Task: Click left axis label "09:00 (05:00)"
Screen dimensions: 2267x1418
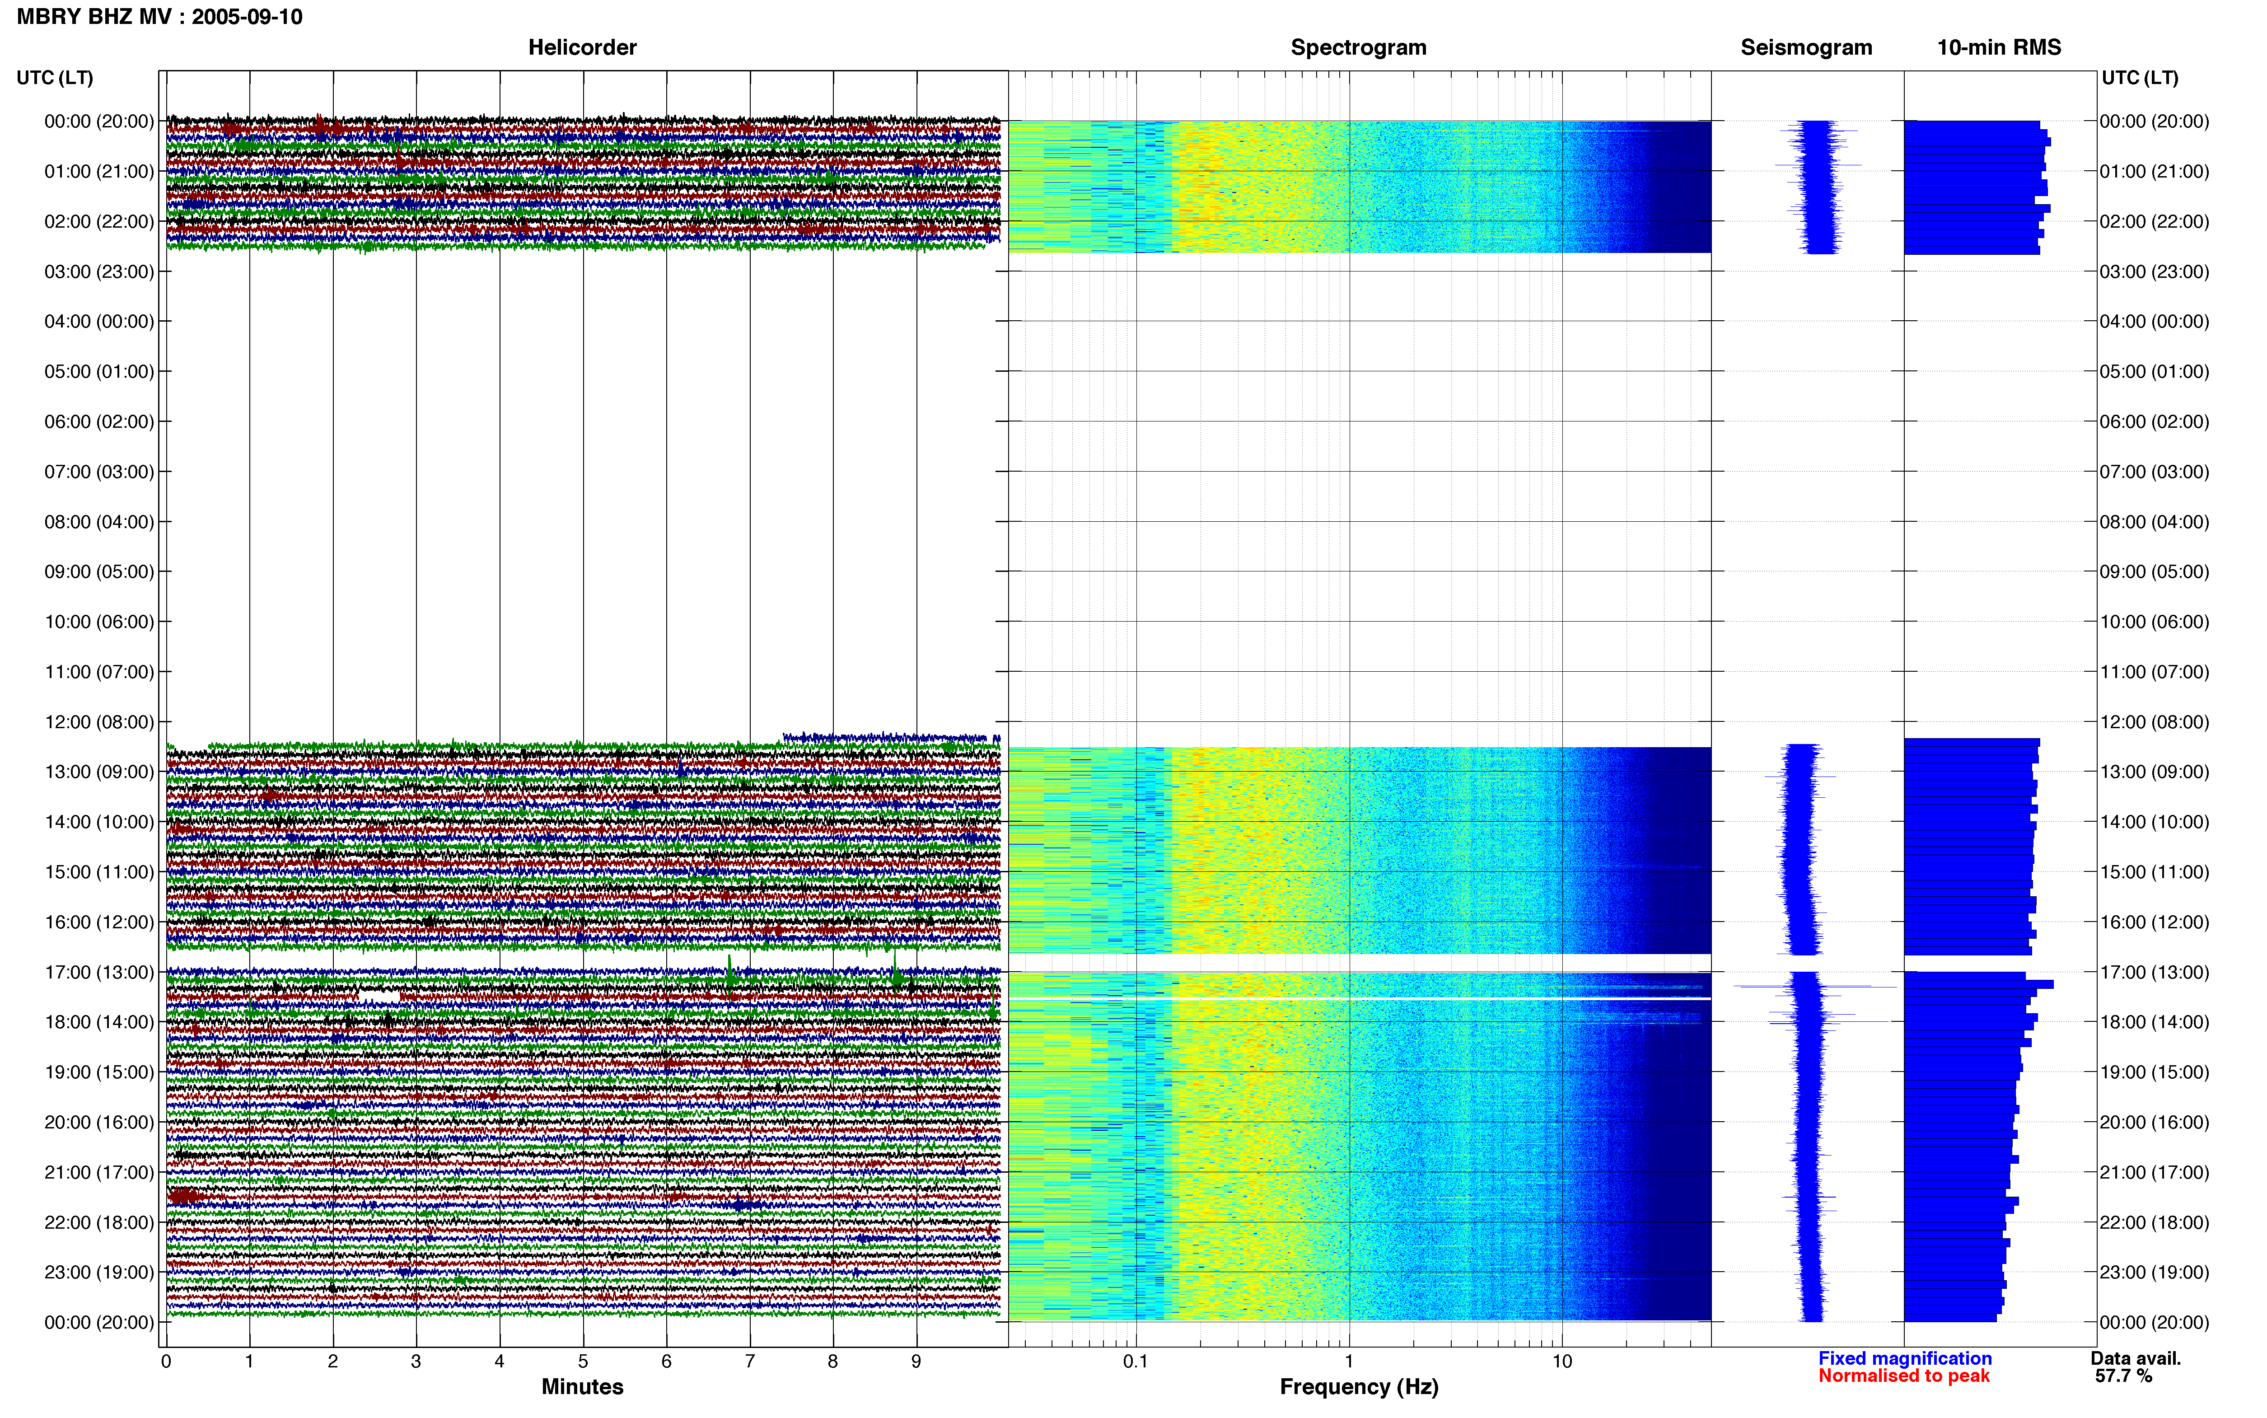Action: pyautogui.click(x=99, y=572)
